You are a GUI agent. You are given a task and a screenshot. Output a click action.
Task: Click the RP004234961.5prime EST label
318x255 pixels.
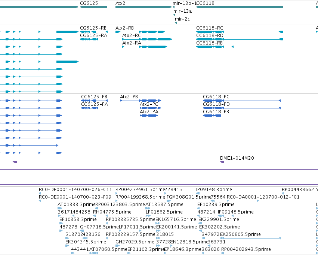pyautogui.click(x=140, y=190)
